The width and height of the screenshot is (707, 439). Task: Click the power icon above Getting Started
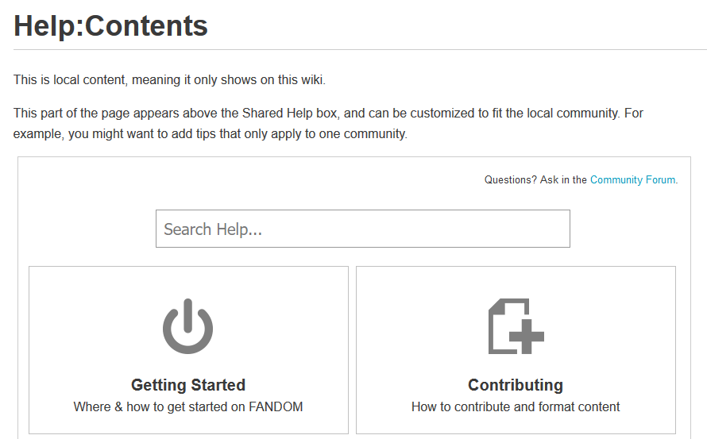tap(188, 326)
